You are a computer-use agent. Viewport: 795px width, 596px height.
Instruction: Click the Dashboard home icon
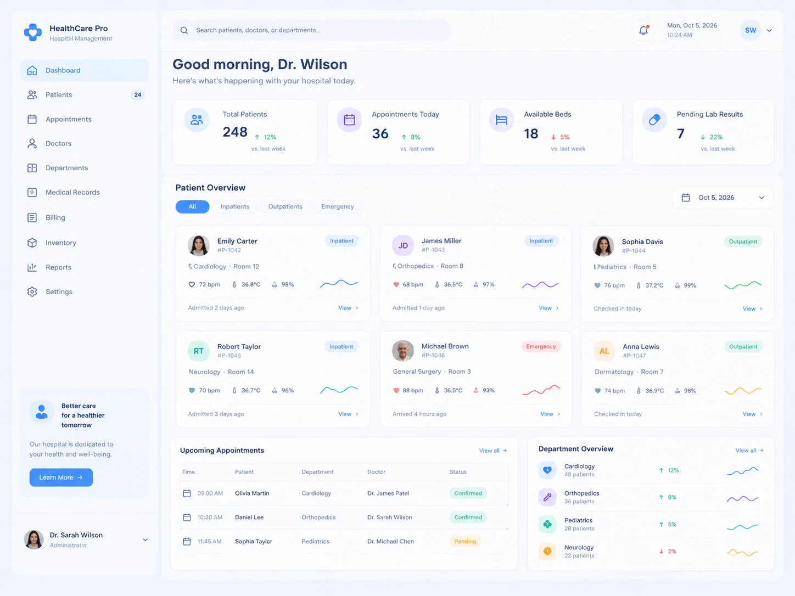pyautogui.click(x=32, y=70)
